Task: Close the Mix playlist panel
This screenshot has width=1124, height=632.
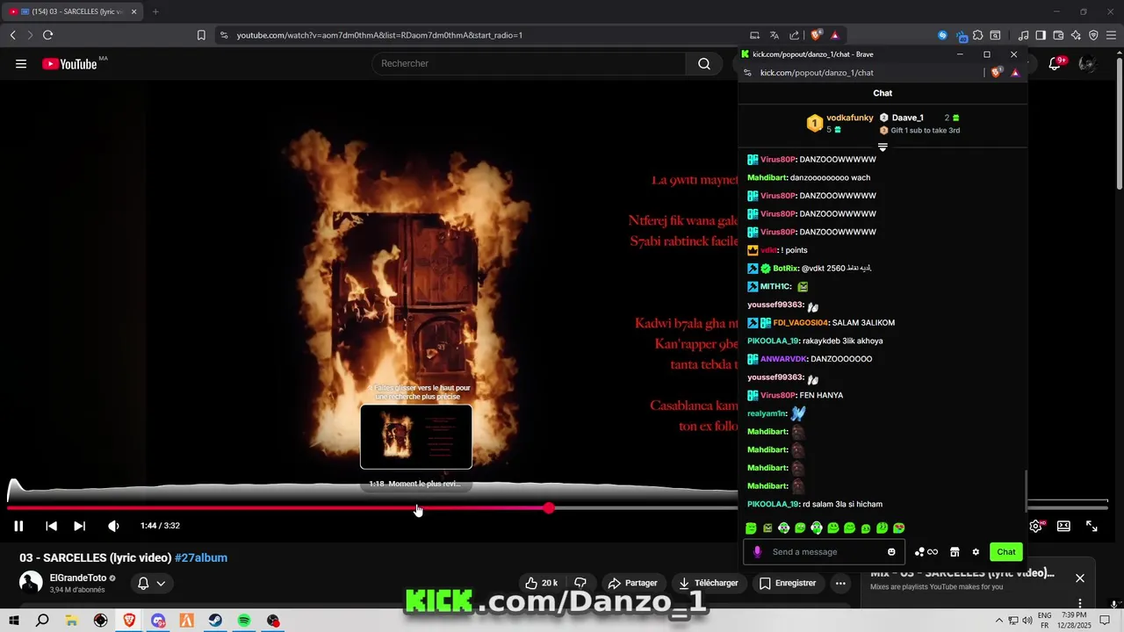Action: point(1080,578)
